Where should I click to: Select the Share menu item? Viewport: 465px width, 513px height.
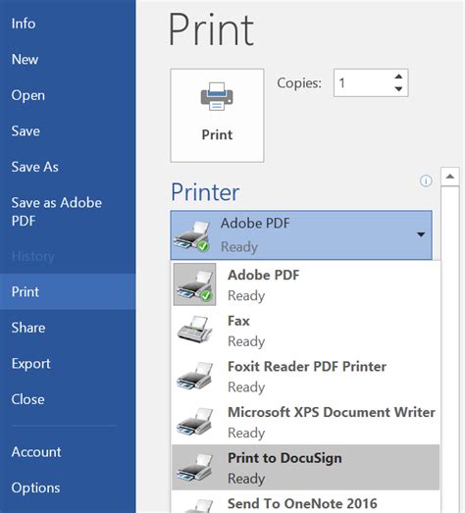click(x=28, y=328)
